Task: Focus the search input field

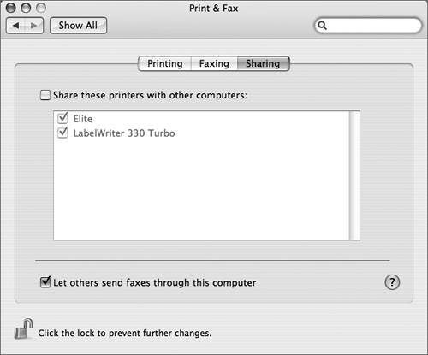Action: coord(368,26)
